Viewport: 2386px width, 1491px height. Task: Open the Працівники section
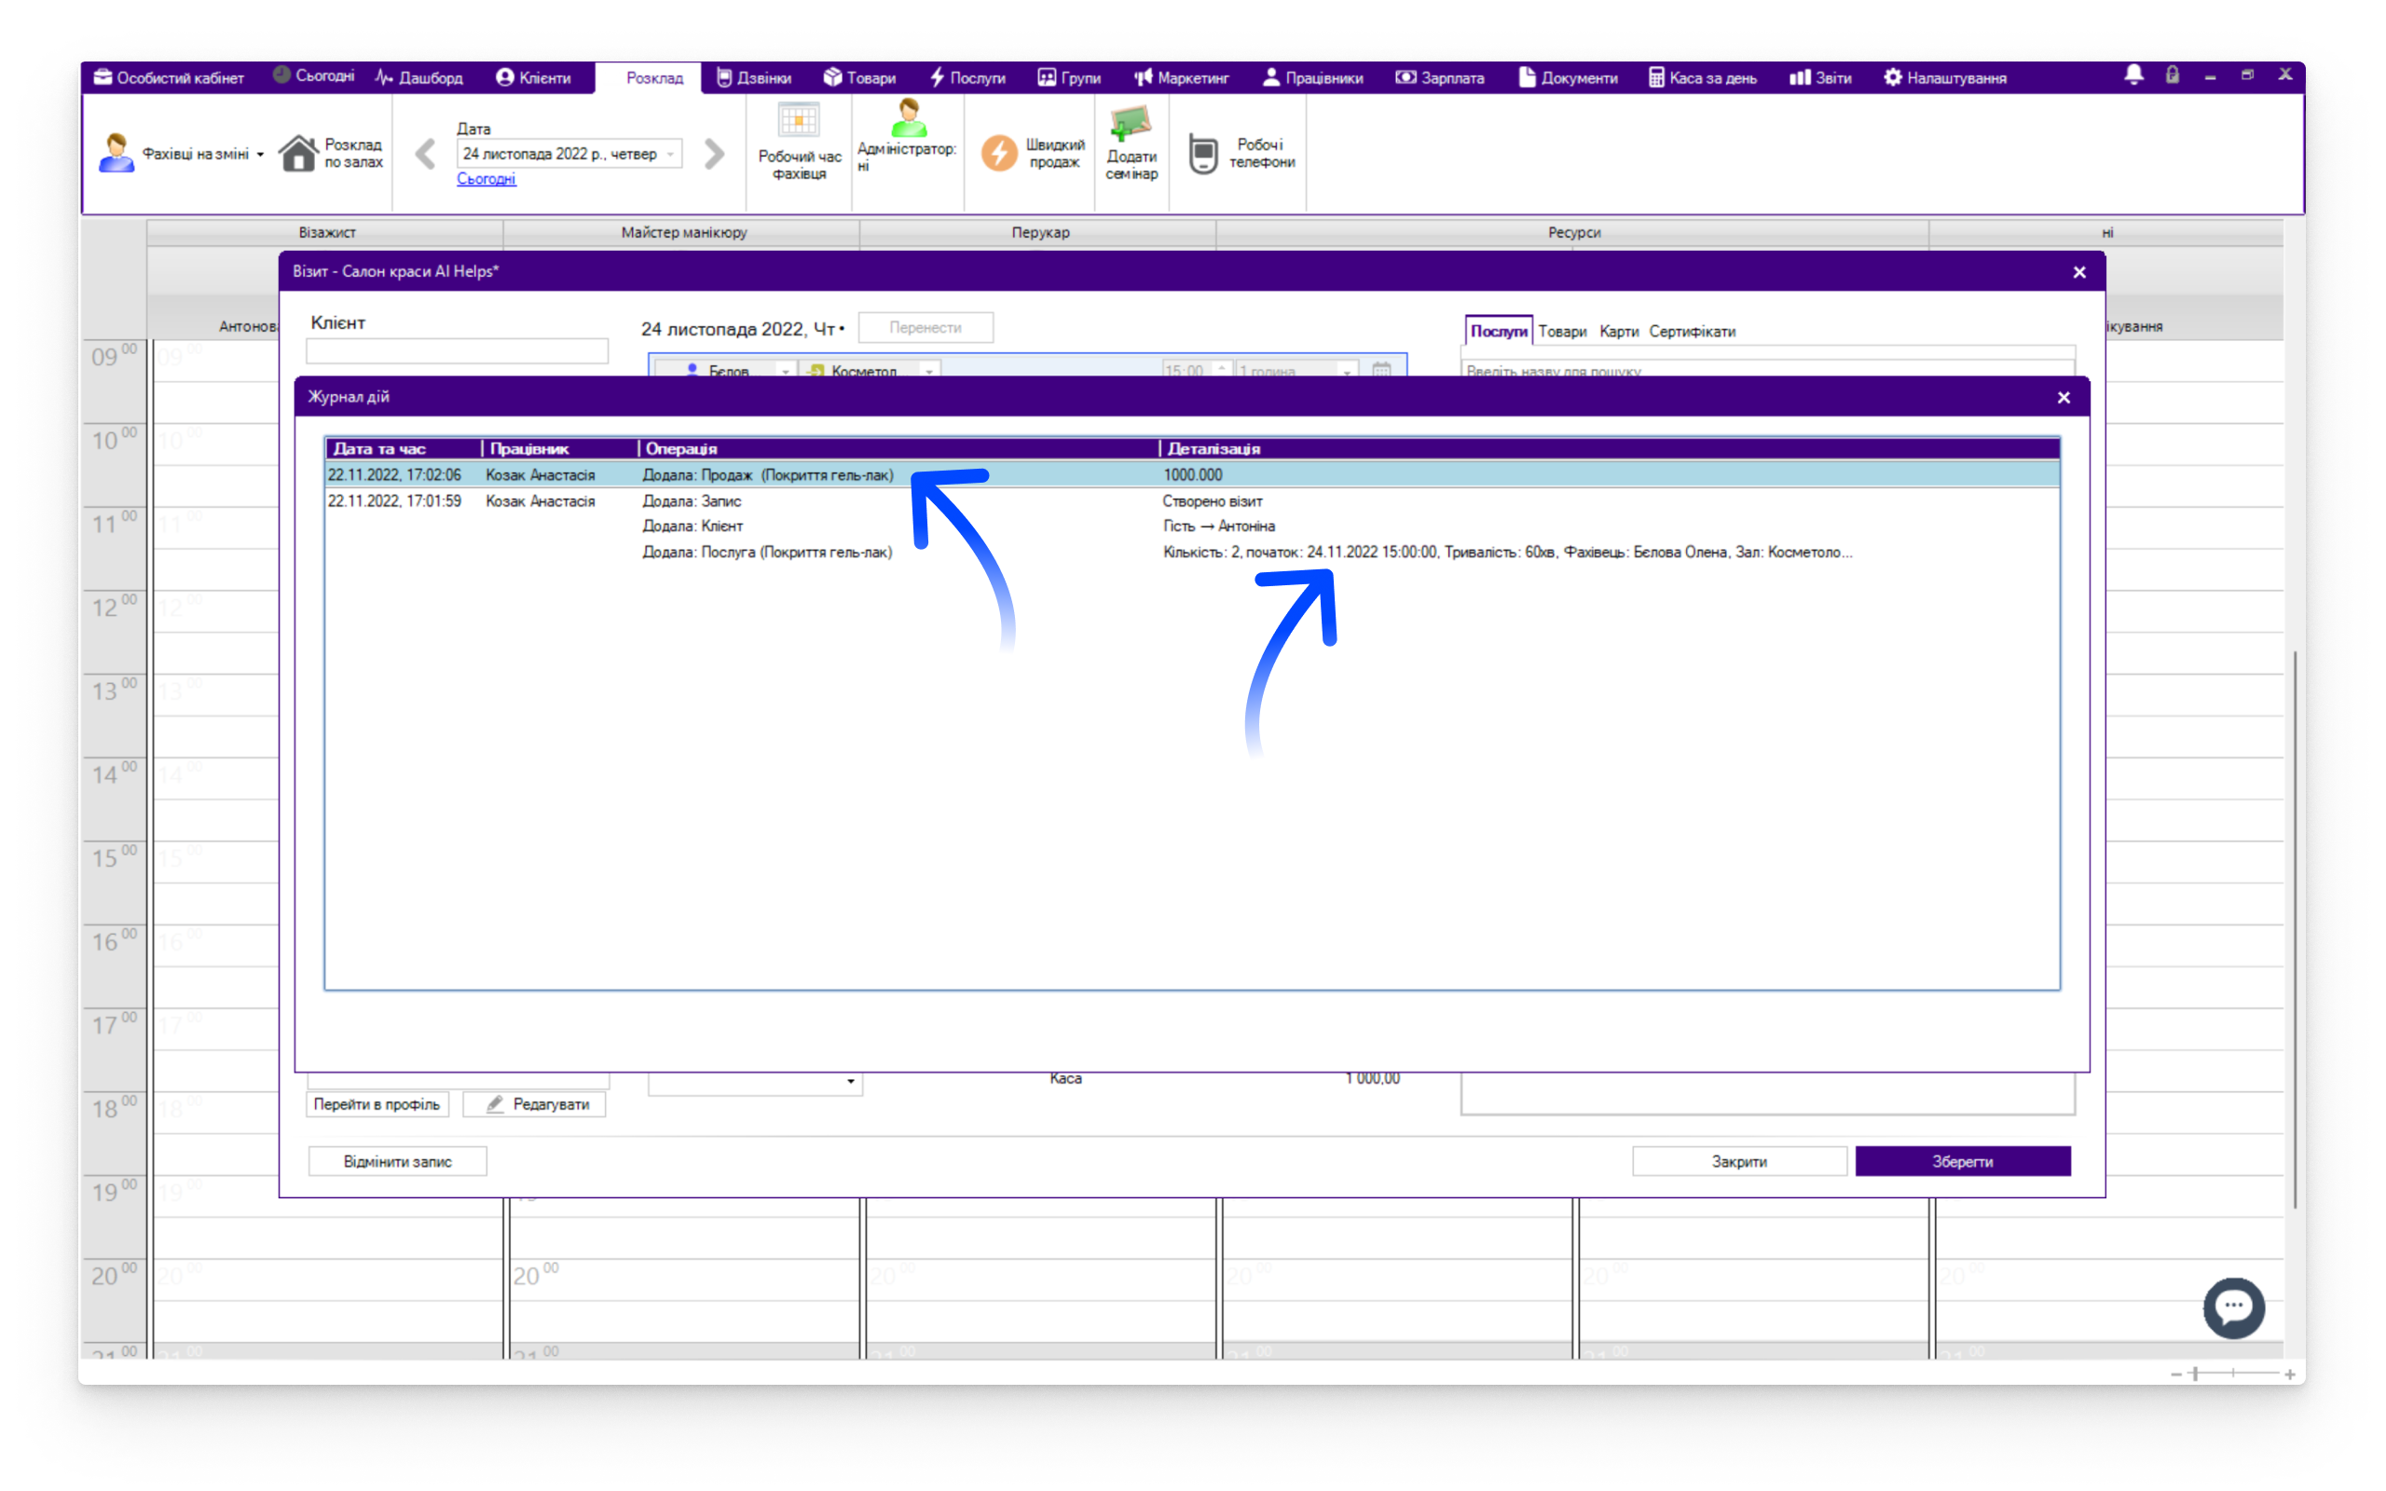pos(1312,77)
